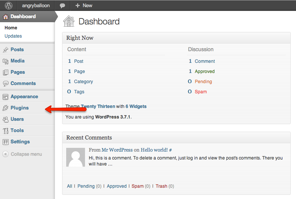Screen dimensions: 296x199
Task: Click Mr WordPress avatar image
Action: (x=76, y=157)
